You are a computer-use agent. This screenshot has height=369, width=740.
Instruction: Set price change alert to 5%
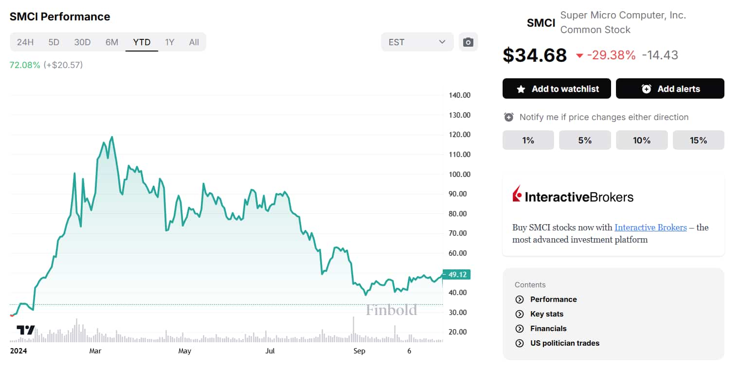coord(585,140)
